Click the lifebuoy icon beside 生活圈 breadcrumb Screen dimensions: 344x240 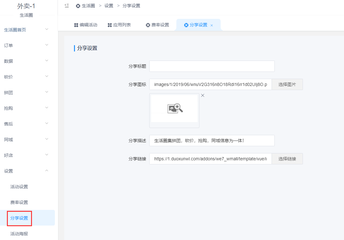[x=78, y=6]
